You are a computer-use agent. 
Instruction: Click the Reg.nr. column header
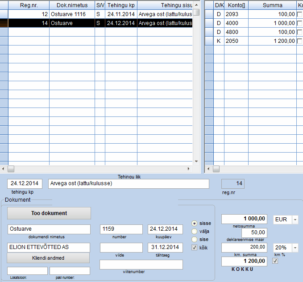coord(29,5)
